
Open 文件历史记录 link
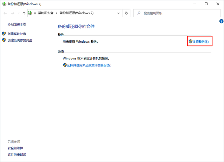17,154
